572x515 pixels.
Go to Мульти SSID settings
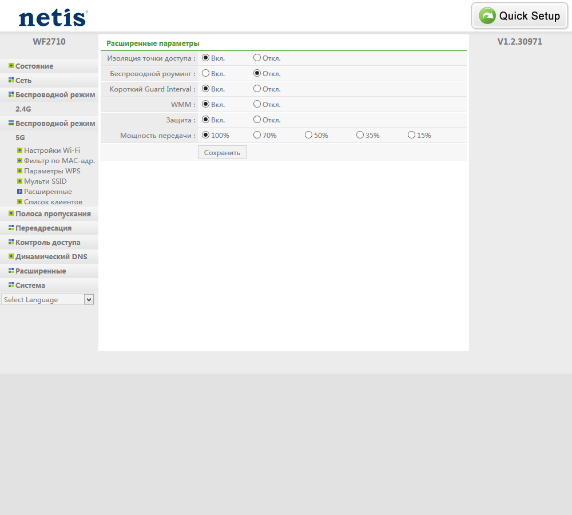point(45,181)
